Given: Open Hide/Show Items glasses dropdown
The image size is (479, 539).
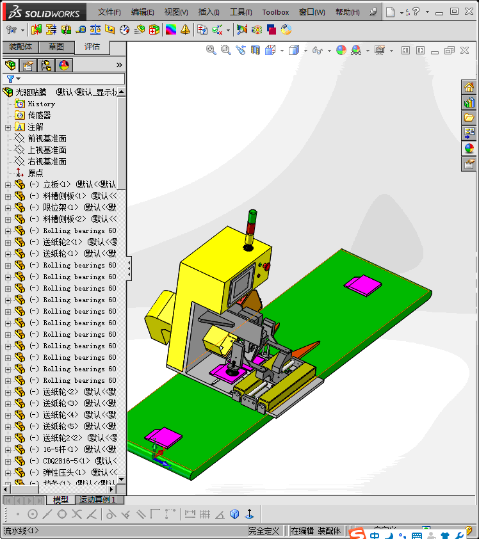Looking at the screenshot, I should 329,51.
